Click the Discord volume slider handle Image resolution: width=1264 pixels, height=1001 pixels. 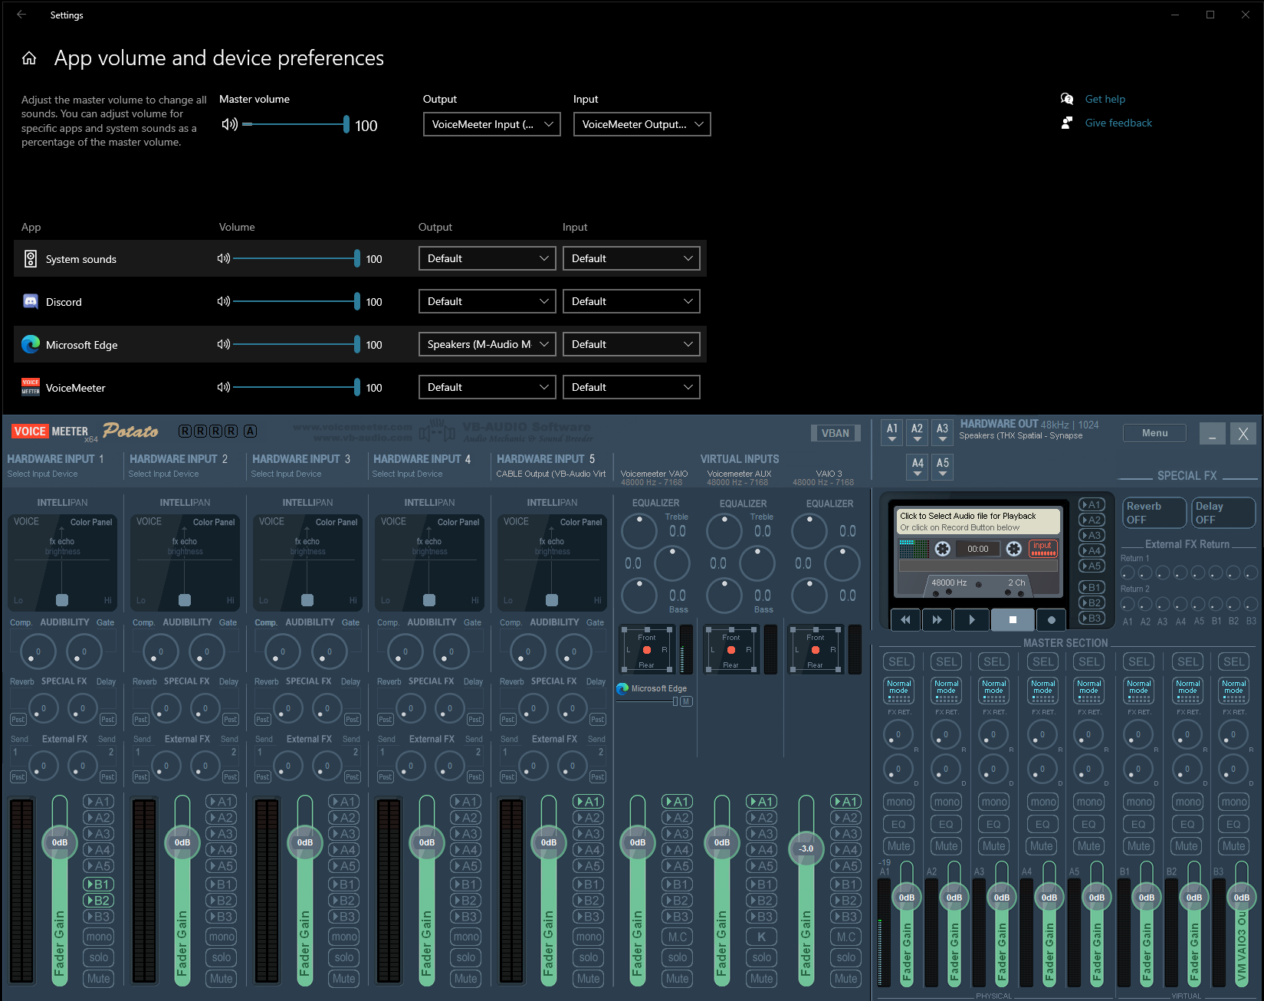pos(357,301)
